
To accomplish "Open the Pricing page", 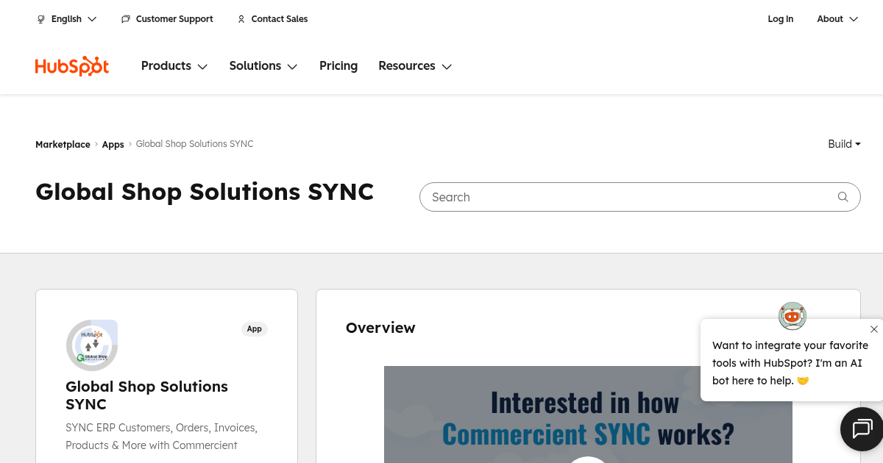I will [x=338, y=66].
